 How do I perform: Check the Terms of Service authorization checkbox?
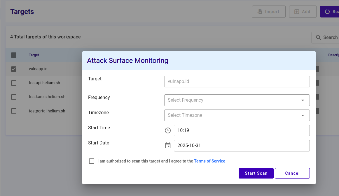(92, 161)
